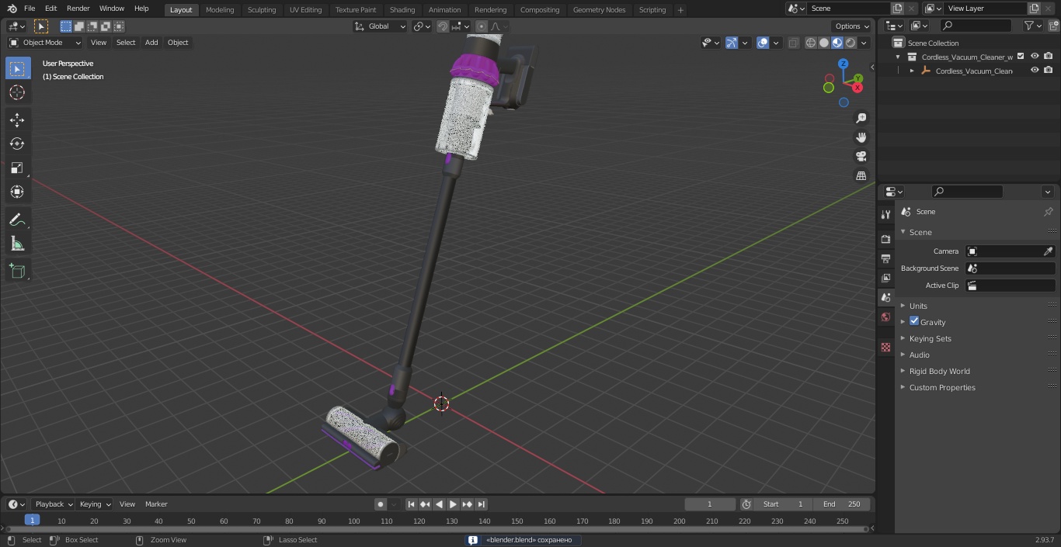Click the outliner search field
Viewport: 1061px width, 547px height.
976,26
